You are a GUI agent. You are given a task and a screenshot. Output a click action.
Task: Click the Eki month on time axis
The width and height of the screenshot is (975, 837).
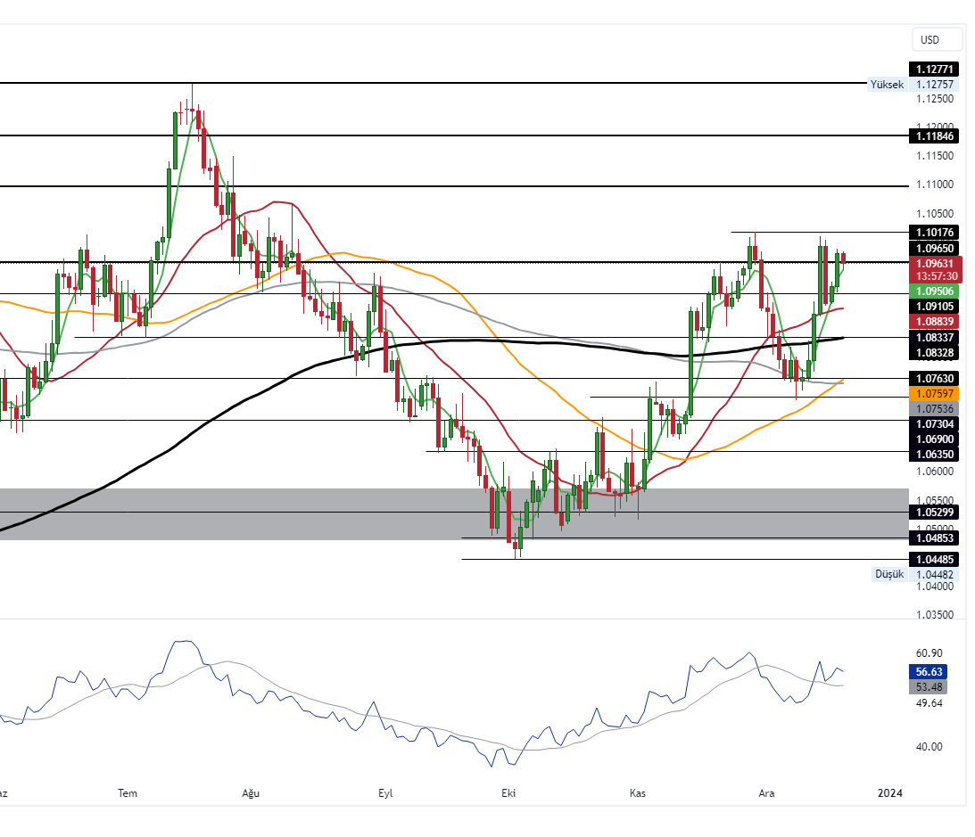coord(509,792)
